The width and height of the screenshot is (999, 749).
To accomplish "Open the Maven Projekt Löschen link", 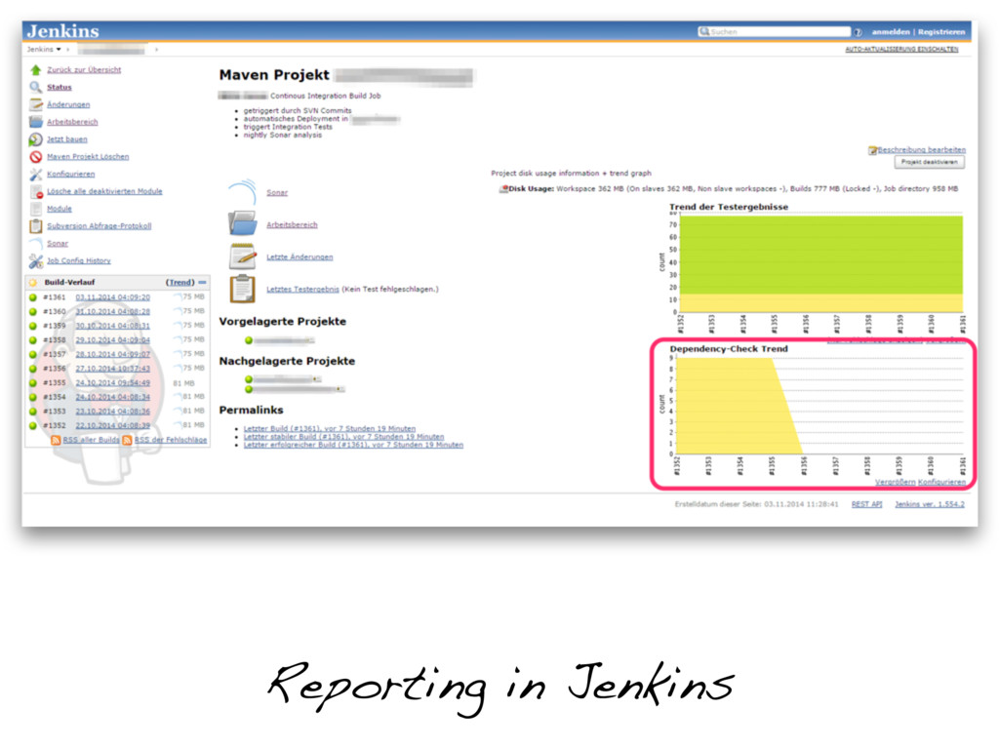I will (x=88, y=157).
